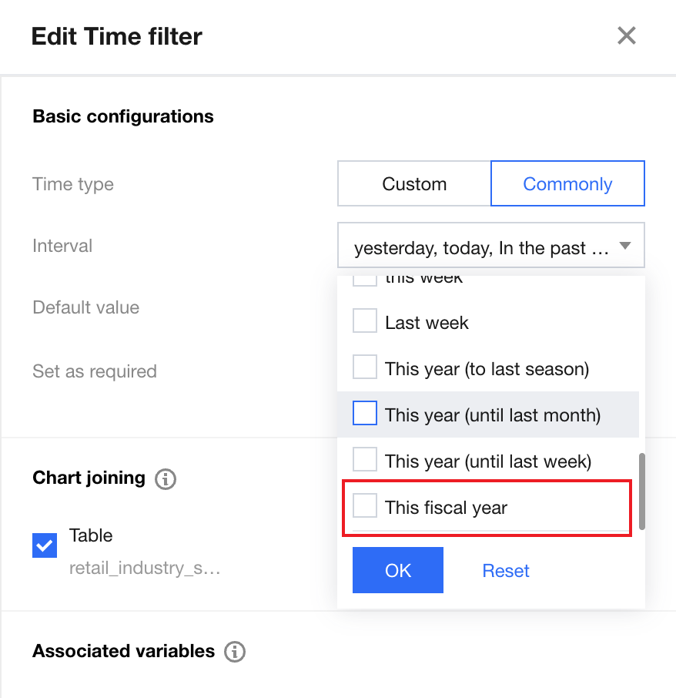Check the partially visible this week option
This screenshot has height=698, width=676.
click(x=365, y=280)
